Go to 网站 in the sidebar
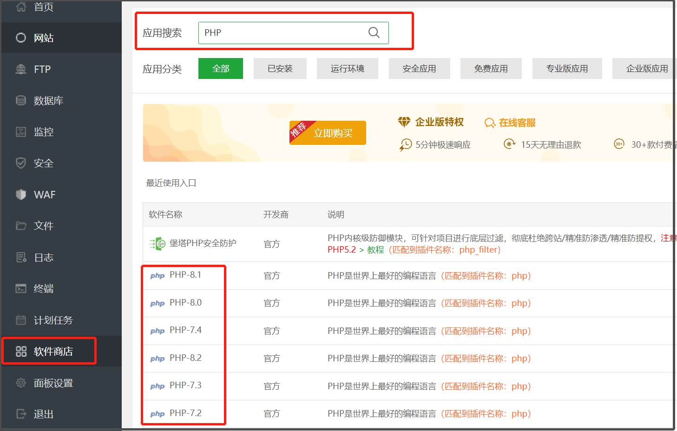677x431 pixels. (44, 38)
